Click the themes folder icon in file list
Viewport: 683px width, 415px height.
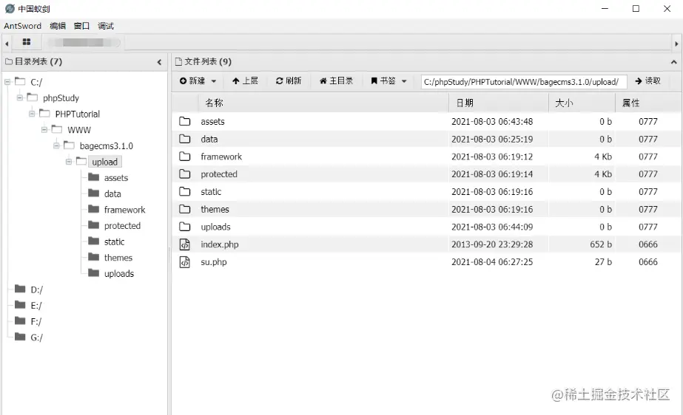coord(185,209)
